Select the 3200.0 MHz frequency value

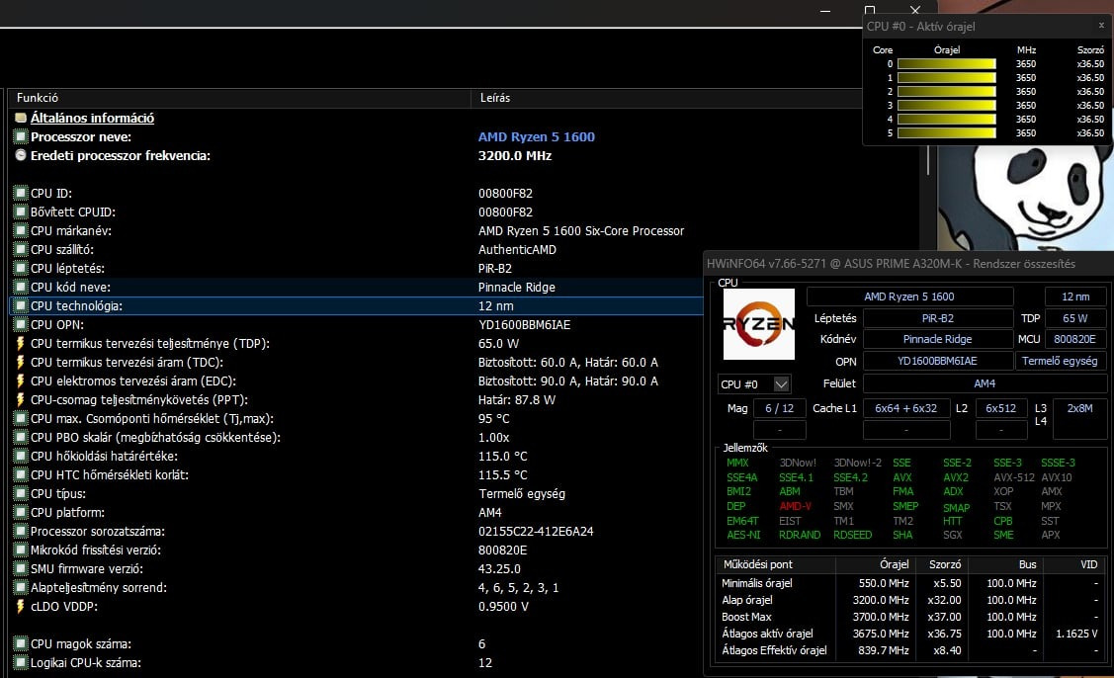514,155
